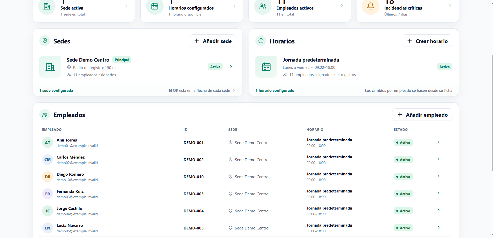Open Sede activa card chevron

pyautogui.click(x=126, y=6)
